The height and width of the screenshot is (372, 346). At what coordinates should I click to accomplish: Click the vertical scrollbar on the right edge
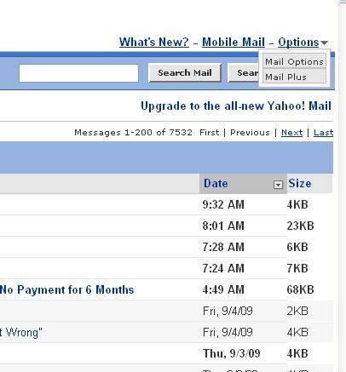(342, 187)
